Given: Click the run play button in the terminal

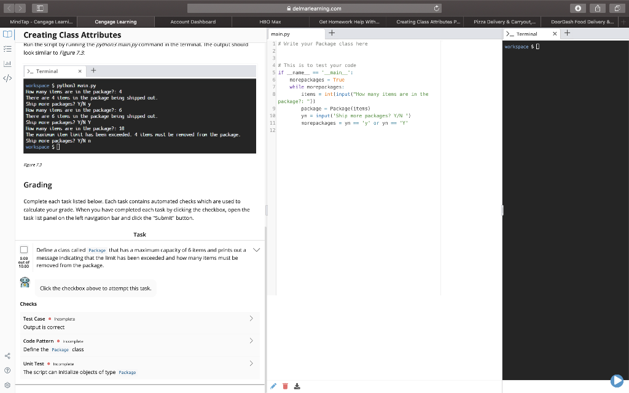Looking at the screenshot, I should [x=617, y=379].
